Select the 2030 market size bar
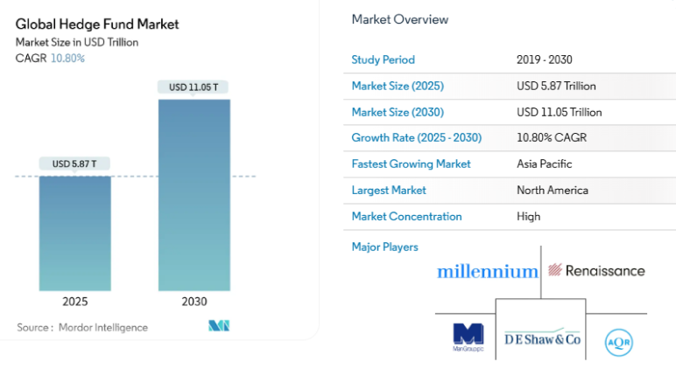Viewport: 676px width, 369px height. click(x=194, y=194)
